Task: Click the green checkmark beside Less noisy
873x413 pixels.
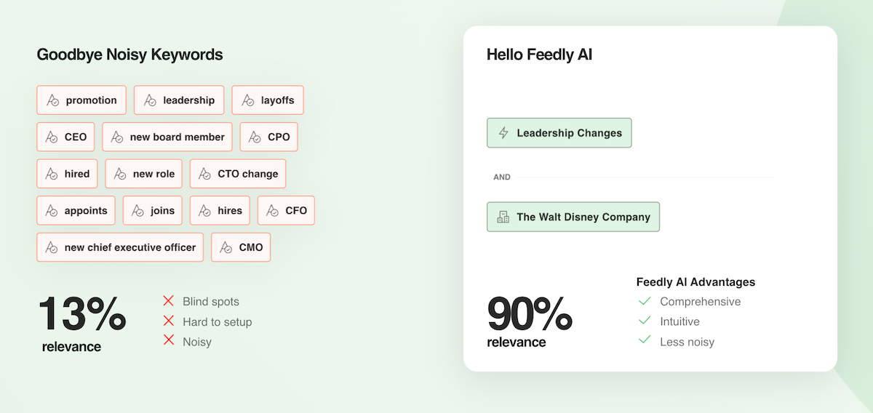Action: click(x=644, y=341)
